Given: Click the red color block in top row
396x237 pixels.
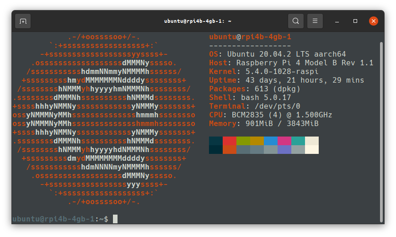Looking at the screenshot, I should (x=230, y=141).
